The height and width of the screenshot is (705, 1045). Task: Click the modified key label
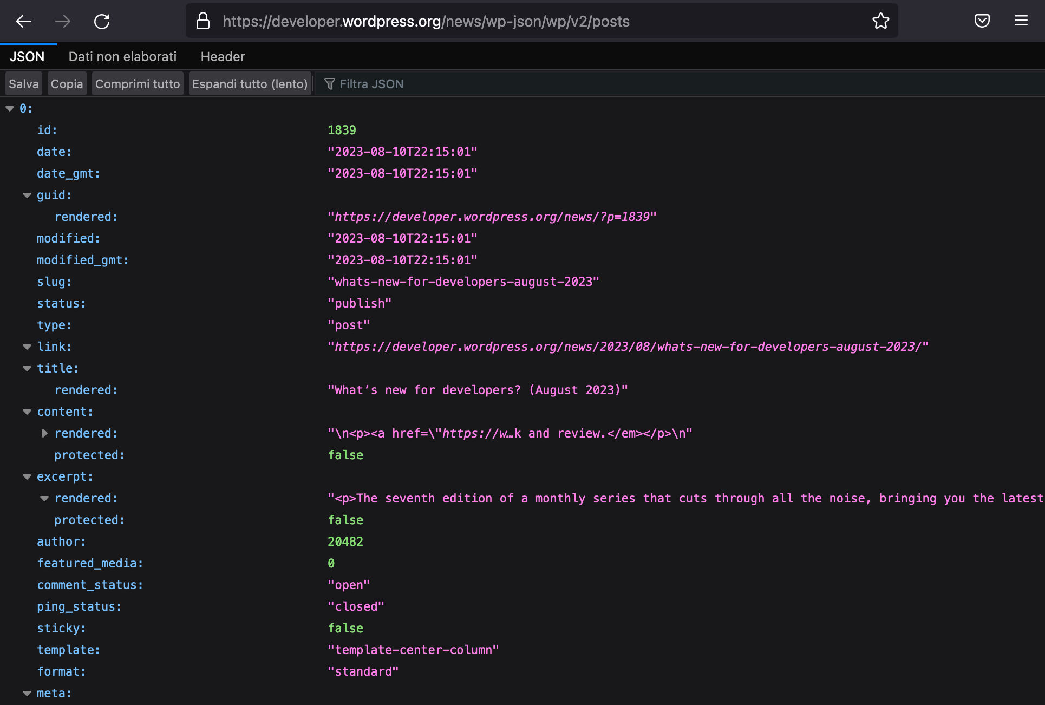[x=68, y=238]
